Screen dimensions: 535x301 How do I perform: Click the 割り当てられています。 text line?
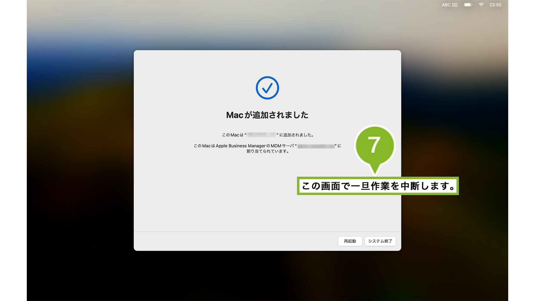click(268, 151)
